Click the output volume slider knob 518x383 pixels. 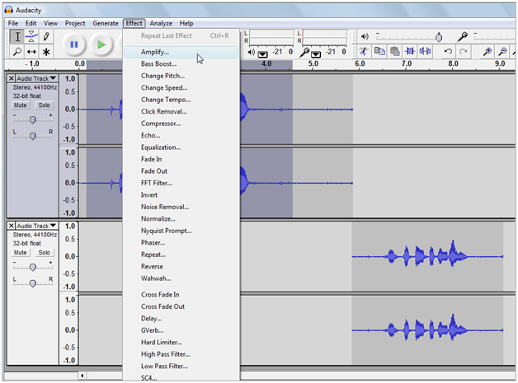pos(439,37)
